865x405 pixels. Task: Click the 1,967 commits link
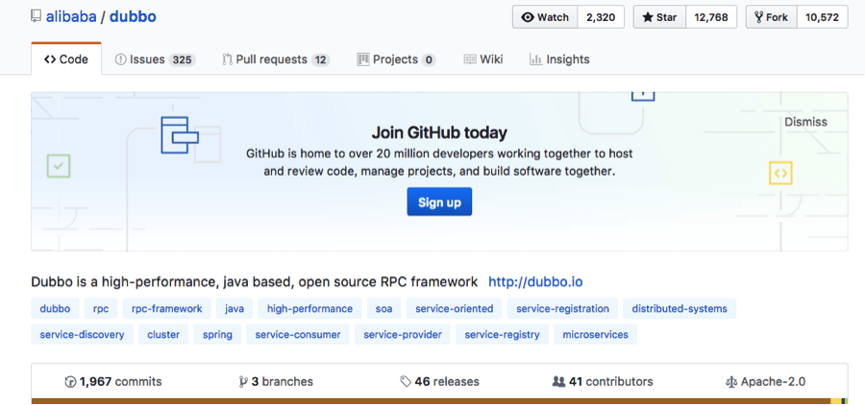[x=113, y=381]
